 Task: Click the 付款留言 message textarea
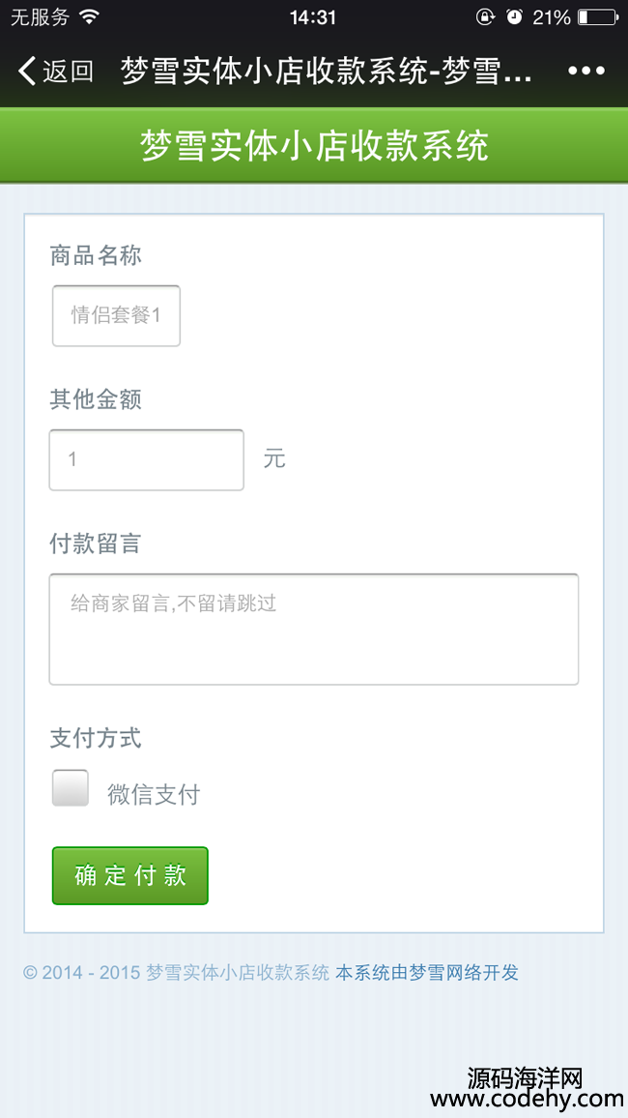314,629
